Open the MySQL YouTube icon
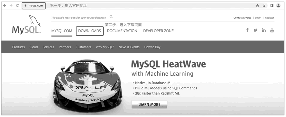The width and height of the screenshot is (286, 117). (x=272, y=30)
